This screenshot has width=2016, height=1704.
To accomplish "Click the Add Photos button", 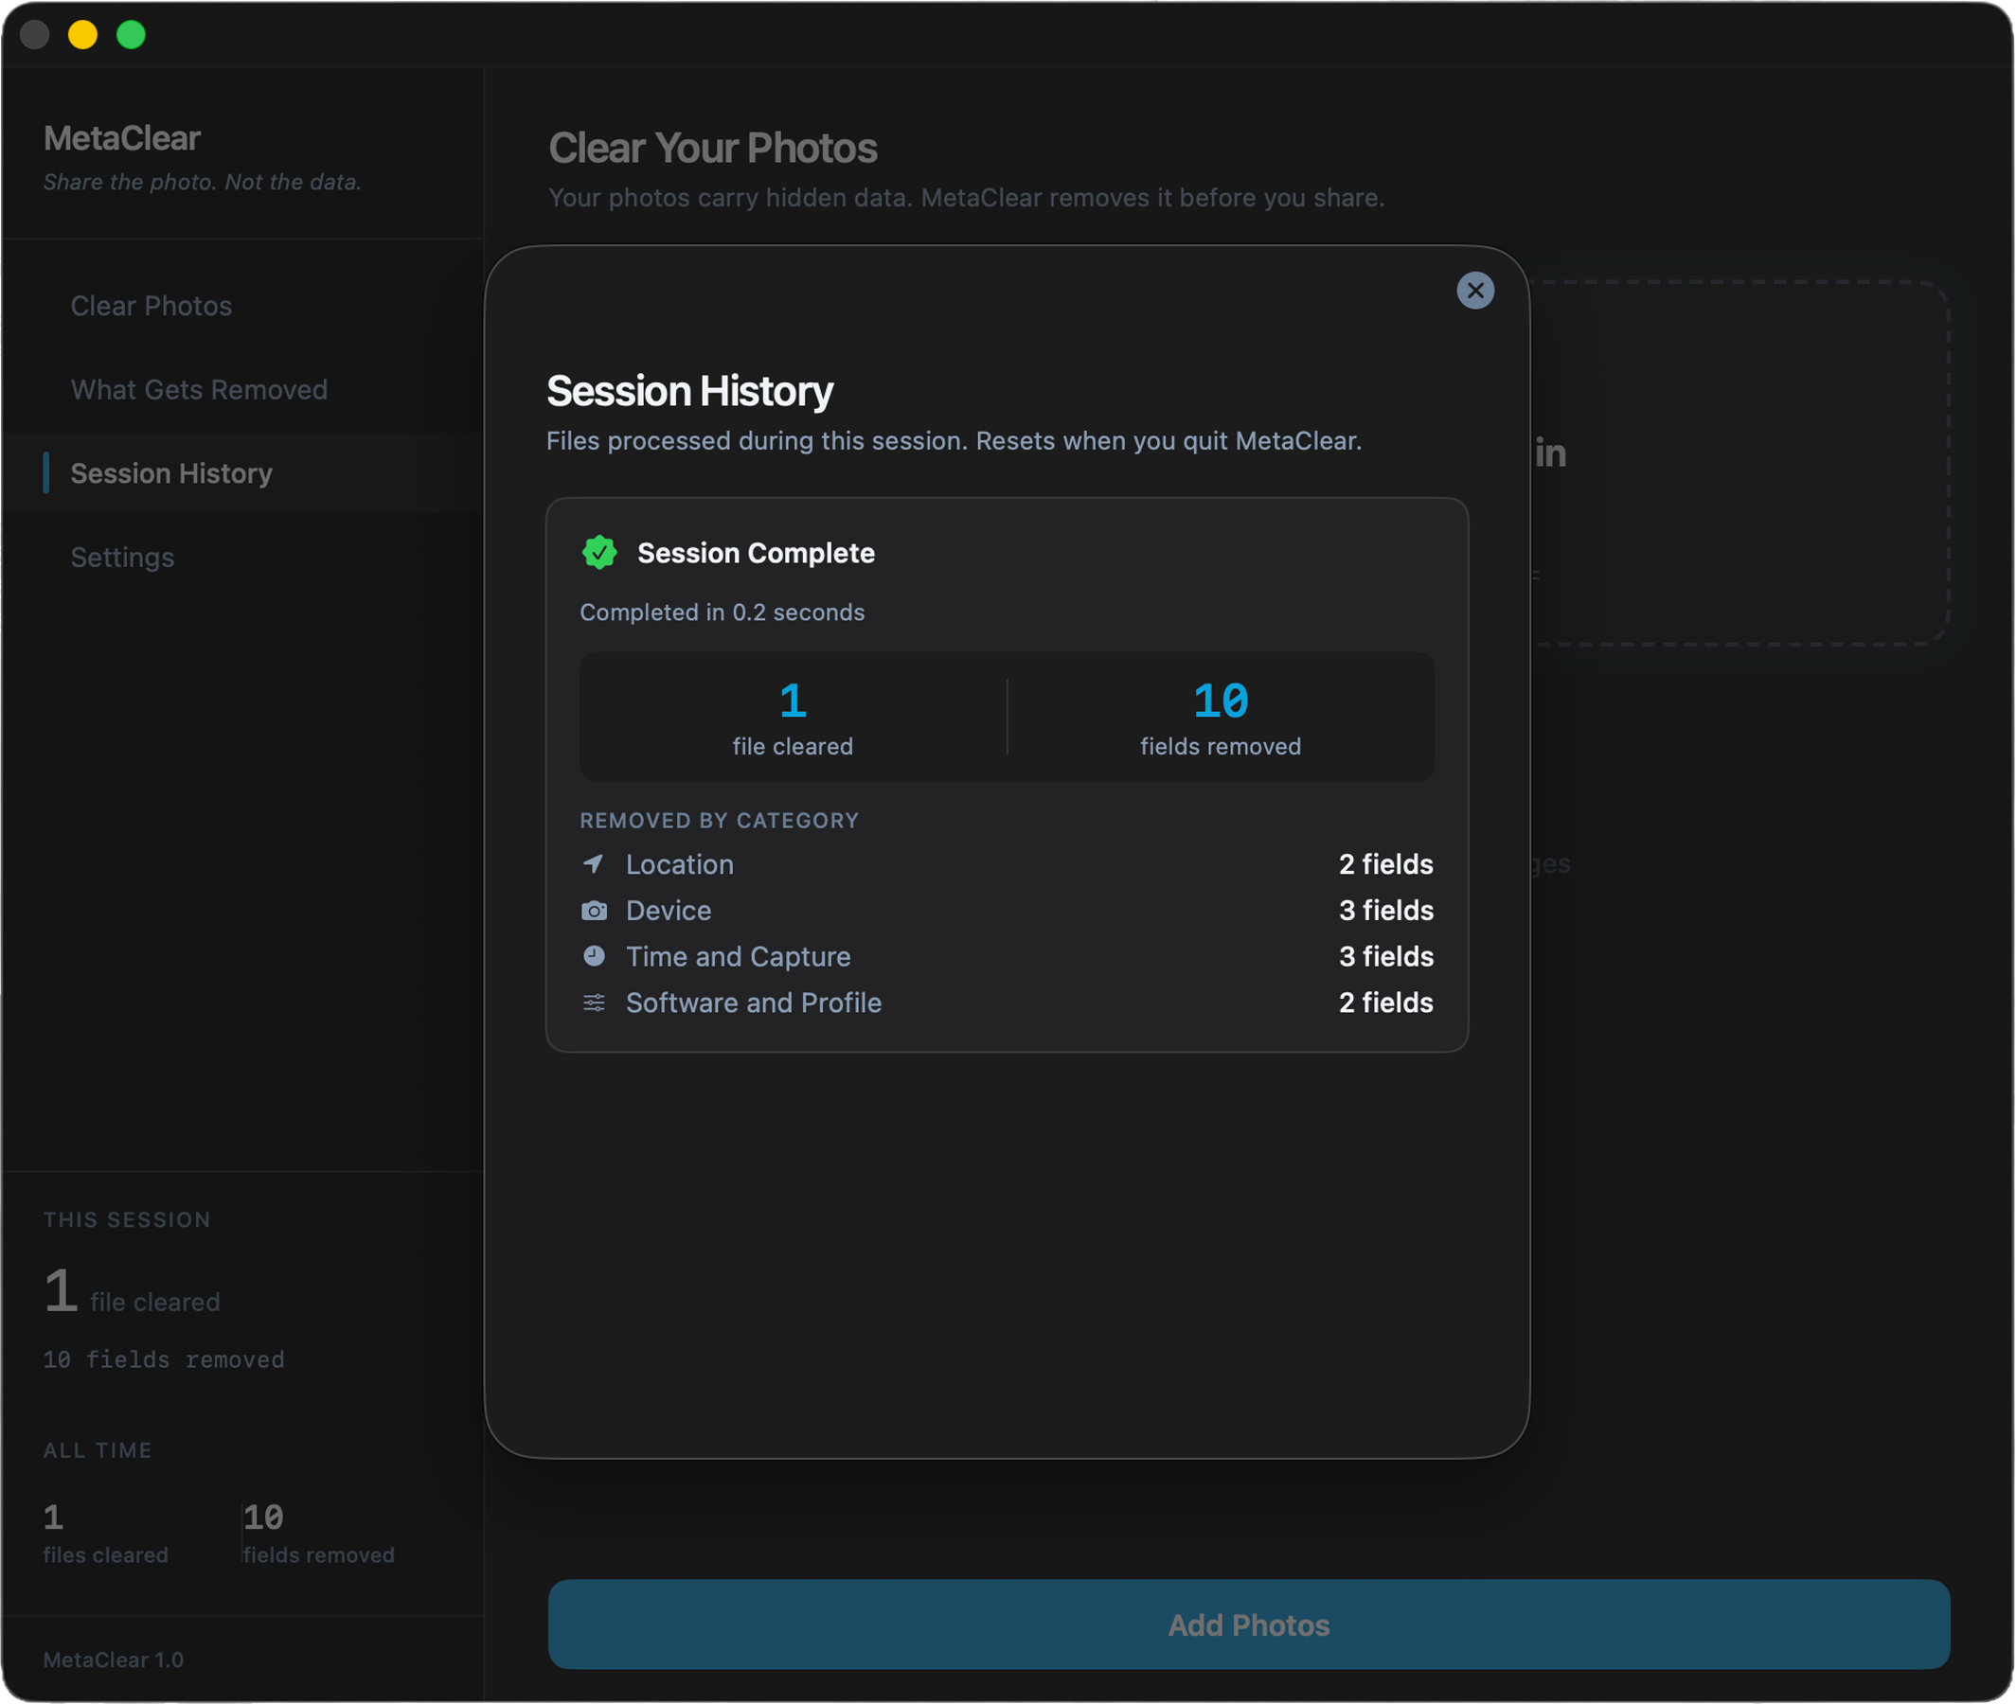I will [x=1248, y=1624].
